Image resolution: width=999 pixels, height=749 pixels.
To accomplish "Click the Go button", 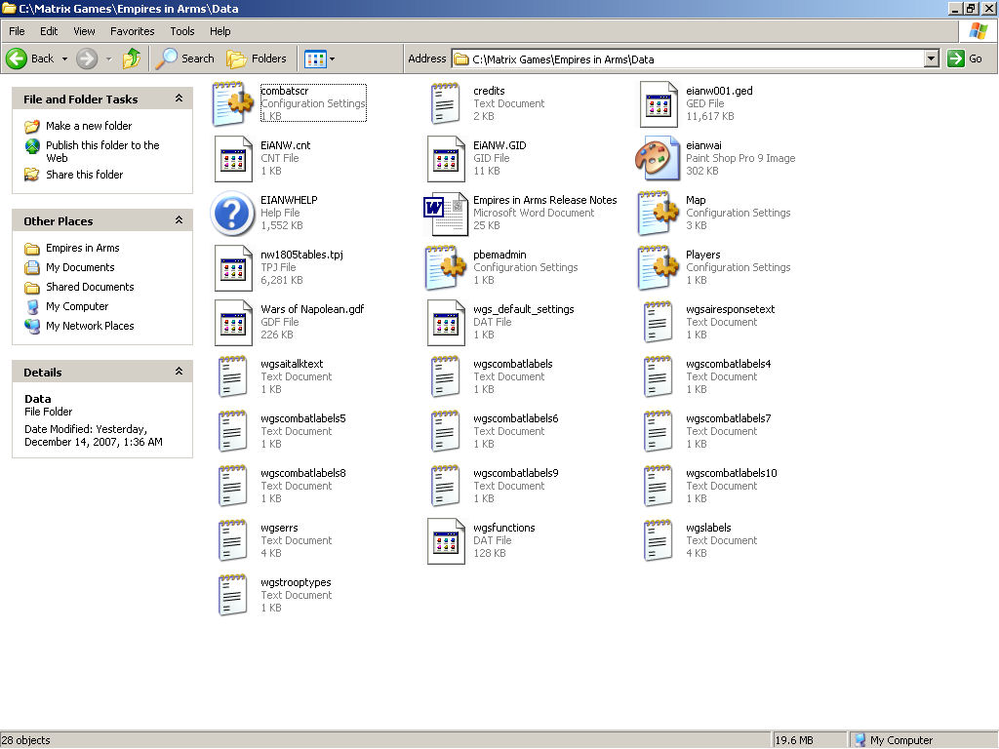I will pos(966,59).
